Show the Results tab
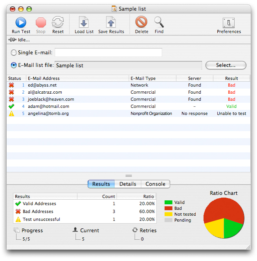This screenshot has width=257, height=261. pos(101,184)
